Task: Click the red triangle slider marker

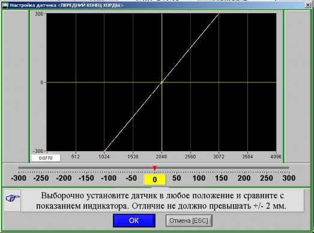Action: [x=154, y=169]
